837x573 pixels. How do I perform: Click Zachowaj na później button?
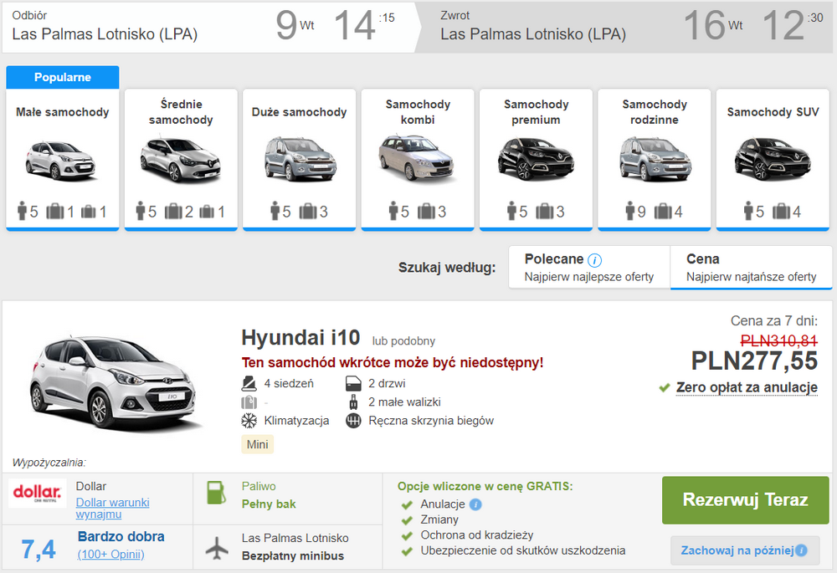coord(745,550)
